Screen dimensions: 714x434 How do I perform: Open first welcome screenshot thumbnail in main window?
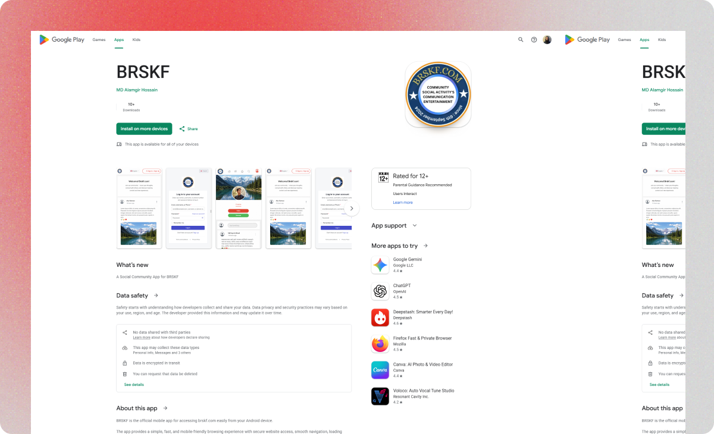click(139, 208)
